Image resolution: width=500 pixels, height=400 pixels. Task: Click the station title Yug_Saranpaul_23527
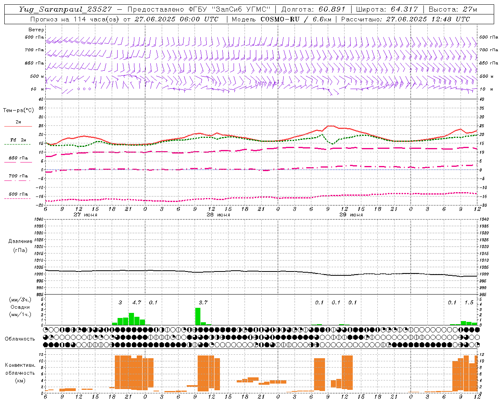pyautogui.click(x=65, y=9)
